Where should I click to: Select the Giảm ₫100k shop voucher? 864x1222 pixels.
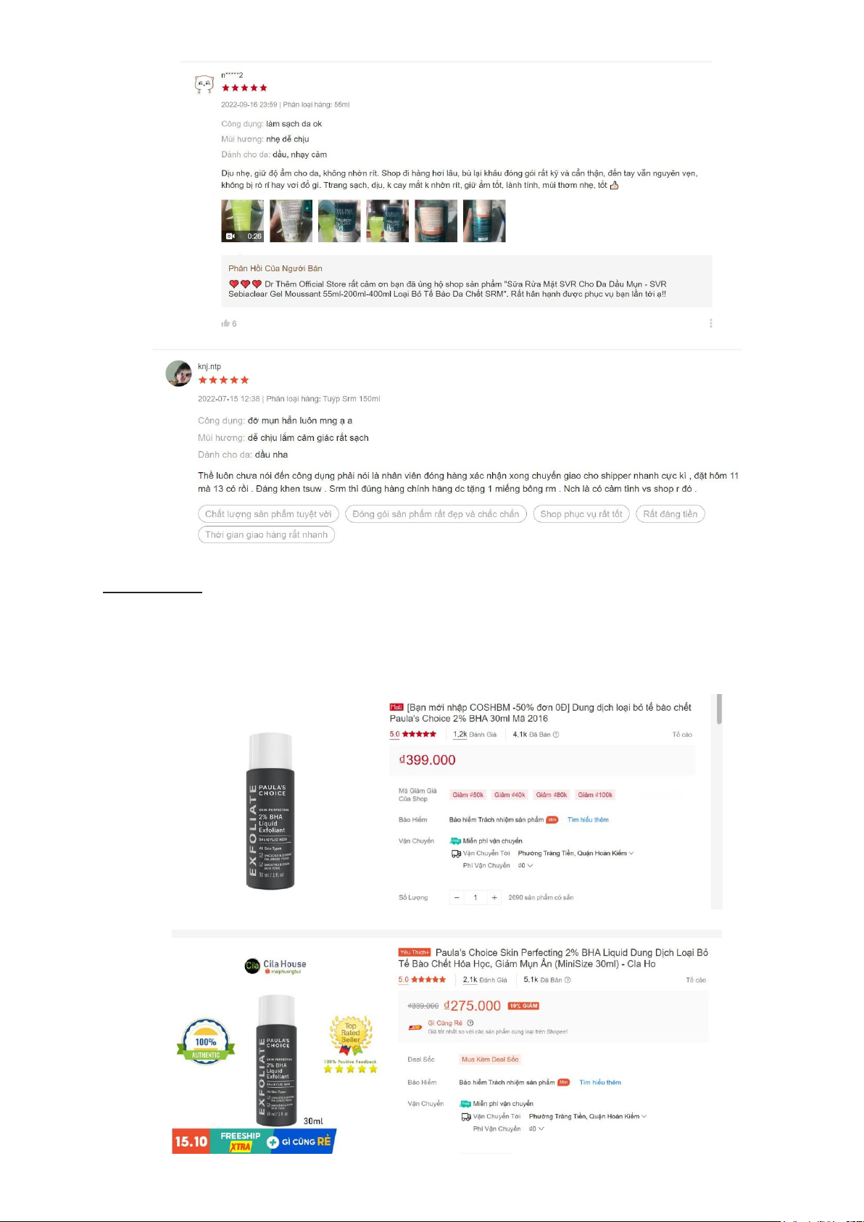[595, 795]
